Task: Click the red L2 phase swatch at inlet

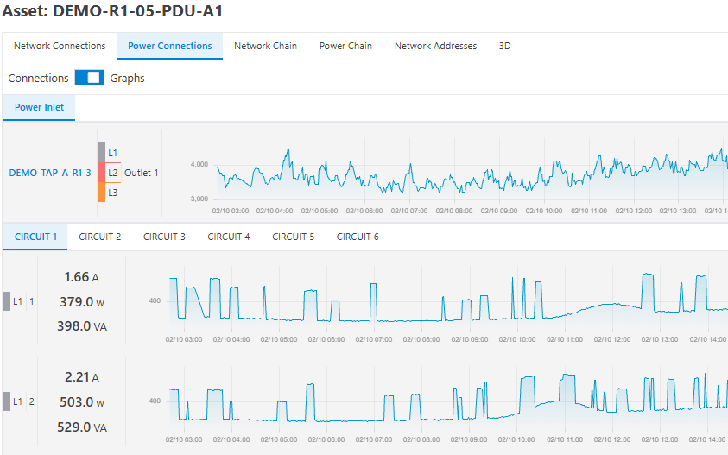Action: point(102,173)
